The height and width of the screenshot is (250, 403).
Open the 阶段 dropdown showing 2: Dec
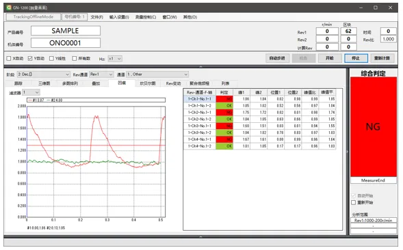[x=43, y=74]
